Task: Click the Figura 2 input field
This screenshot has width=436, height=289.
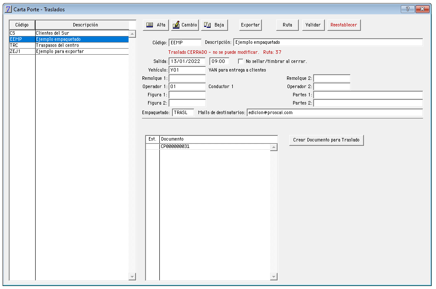Action: tap(187, 103)
